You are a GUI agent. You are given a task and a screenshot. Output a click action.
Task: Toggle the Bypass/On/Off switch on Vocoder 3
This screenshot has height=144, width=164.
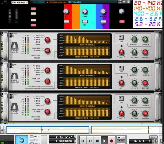point(11,96)
